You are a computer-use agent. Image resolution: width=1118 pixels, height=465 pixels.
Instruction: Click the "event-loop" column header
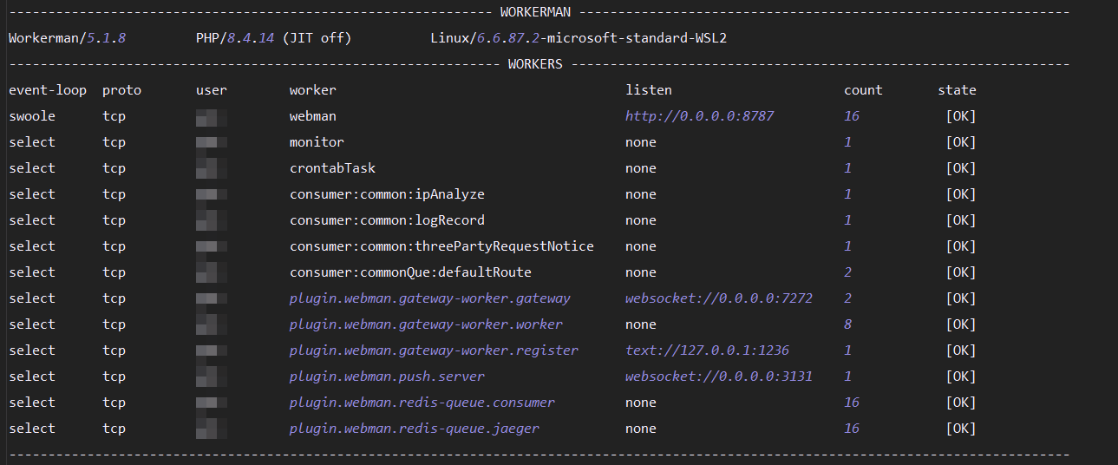pos(48,90)
